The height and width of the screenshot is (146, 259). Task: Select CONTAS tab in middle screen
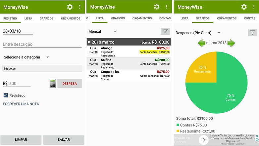pos(165,18)
